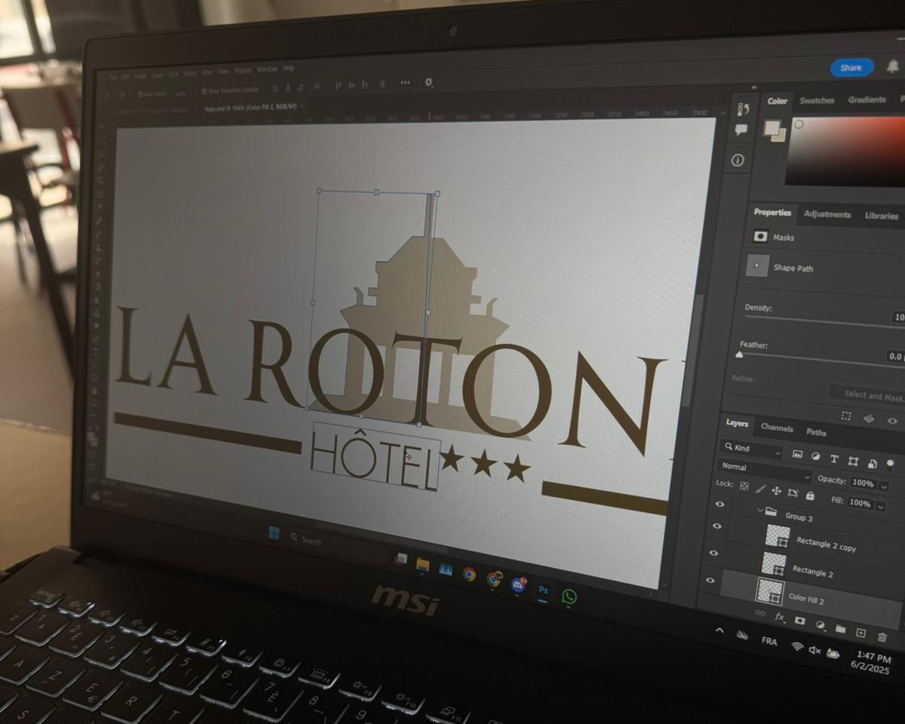This screenshot has width=905, height=724.
Task: Click the add layer mask icon
Action: 800,620
